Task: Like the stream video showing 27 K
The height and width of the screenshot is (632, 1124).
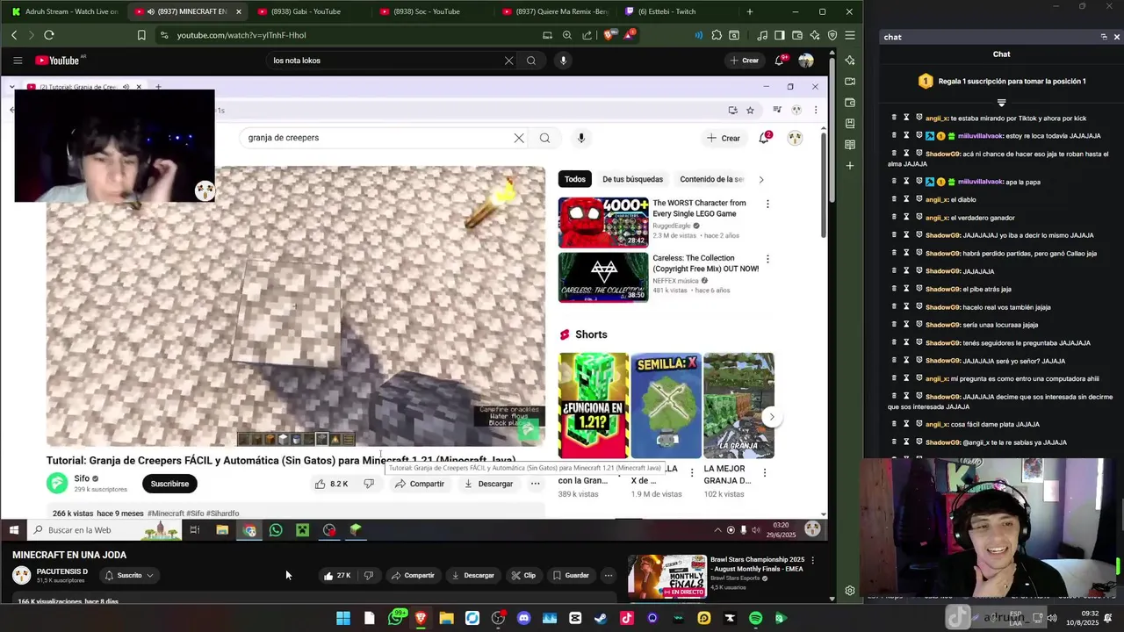Action: point(337,576)
